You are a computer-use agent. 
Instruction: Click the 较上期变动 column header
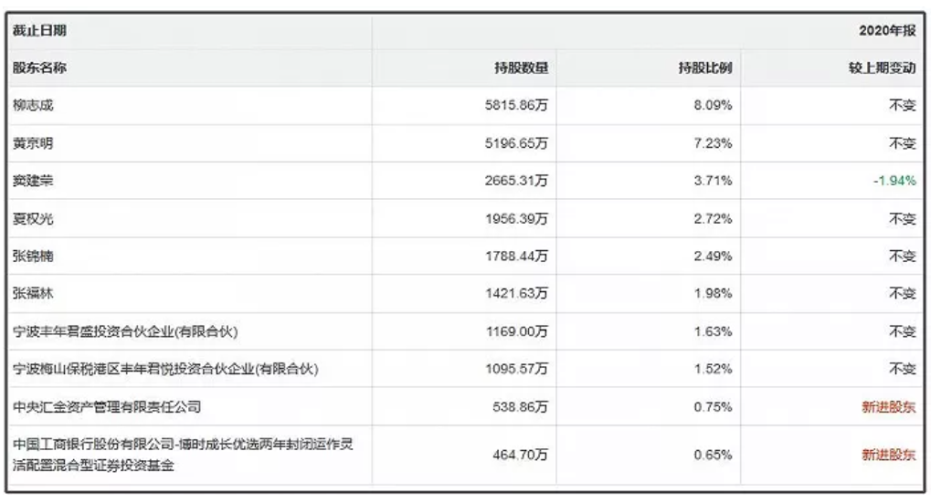pos(882,68)
